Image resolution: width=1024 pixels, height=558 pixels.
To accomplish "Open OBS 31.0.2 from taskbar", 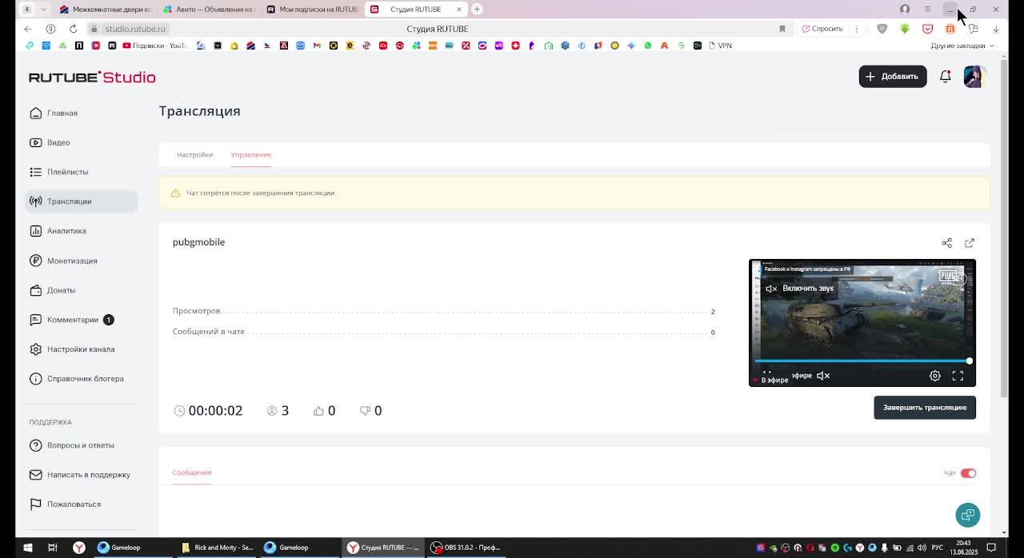I will pos(466,548).
